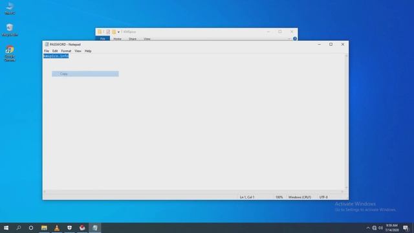Select the Google Chrome desktop icon
This screenshot has height=233, width=414.
pos(10,54)
